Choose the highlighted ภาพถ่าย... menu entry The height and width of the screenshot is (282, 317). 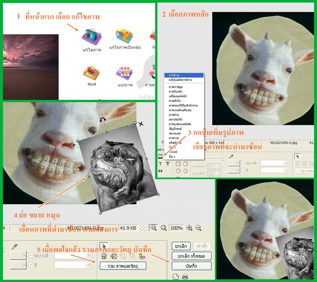(x=184, y=75)
